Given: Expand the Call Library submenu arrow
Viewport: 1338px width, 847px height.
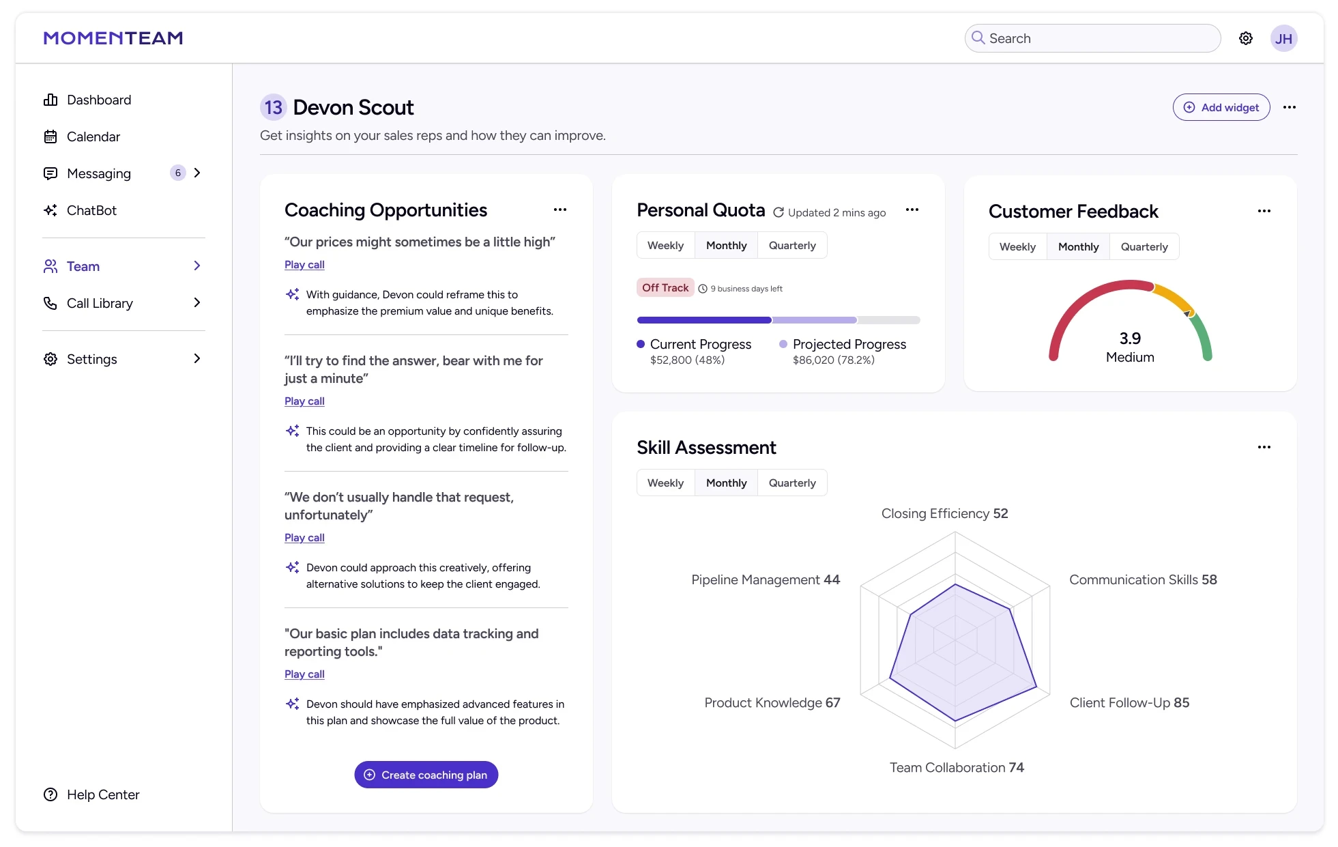Looking at the screenshot, I should coord(197,303).
